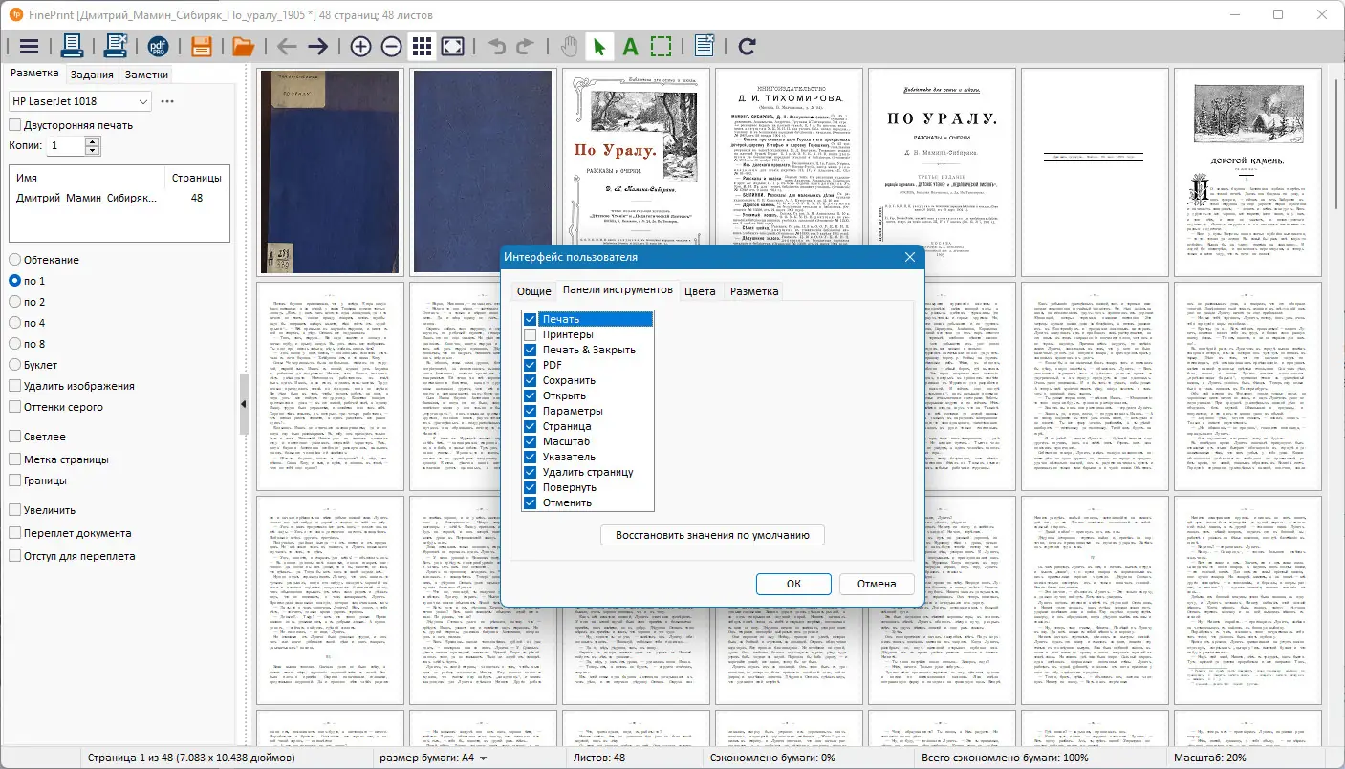The width and height of the screenshot is (1345, 769).
Task: Undo the last action in toolbar
Action: point(496,46)
